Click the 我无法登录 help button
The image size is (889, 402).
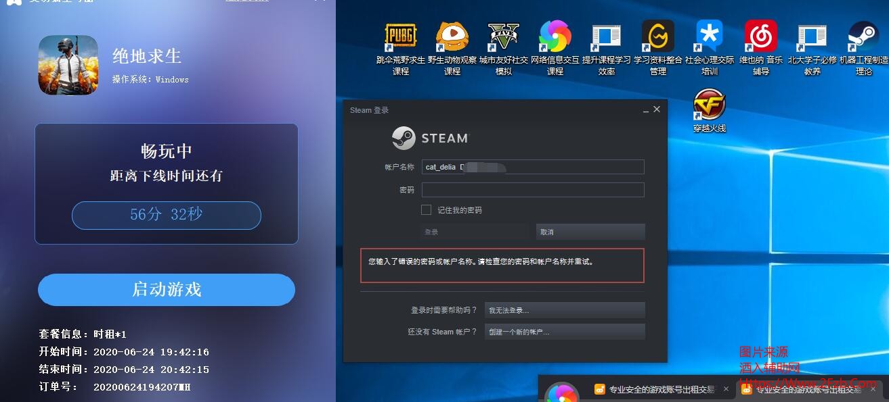click(565, 310)
